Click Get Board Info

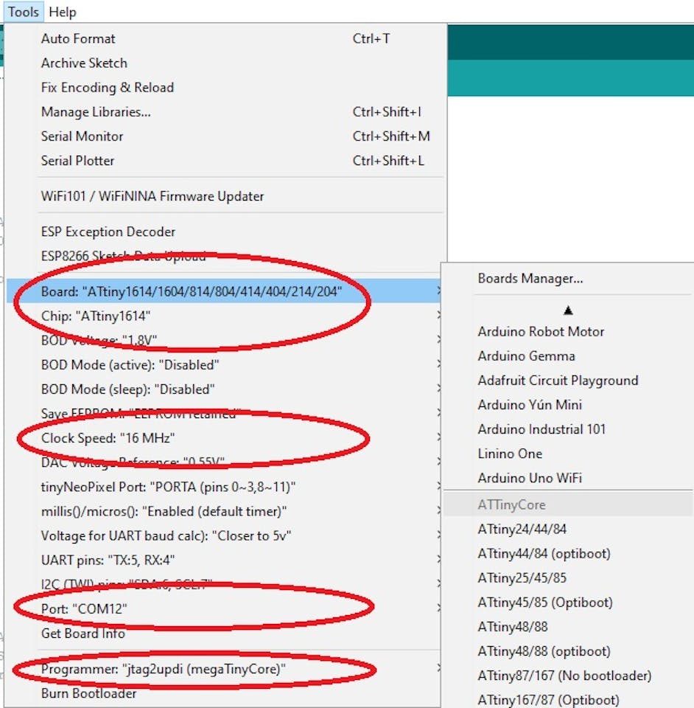coord(224,633)
